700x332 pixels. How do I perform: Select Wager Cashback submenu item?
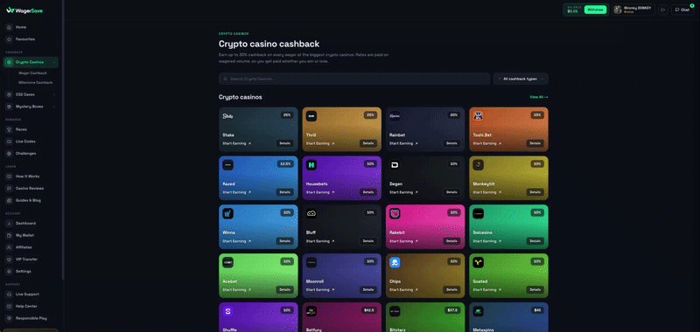tap(32, 73)
